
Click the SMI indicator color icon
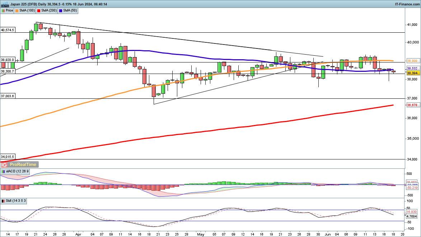coord(3,201)
